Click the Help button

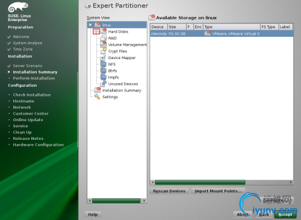(93, 215)
